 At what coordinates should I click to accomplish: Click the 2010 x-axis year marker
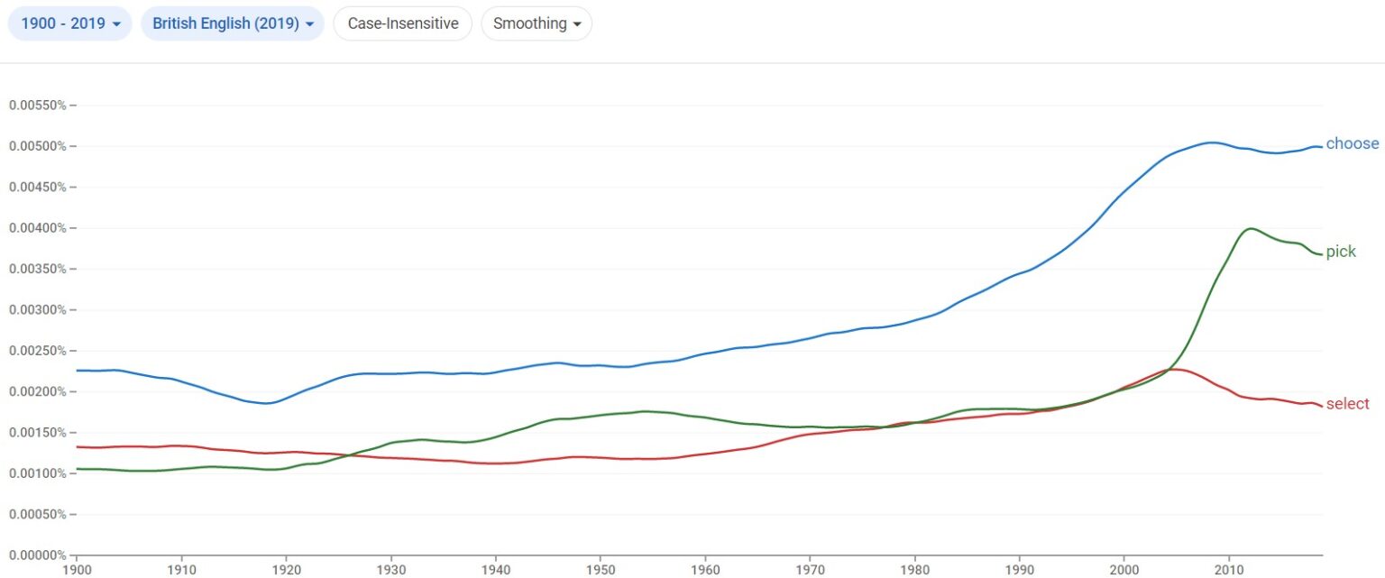[1228, 570]
